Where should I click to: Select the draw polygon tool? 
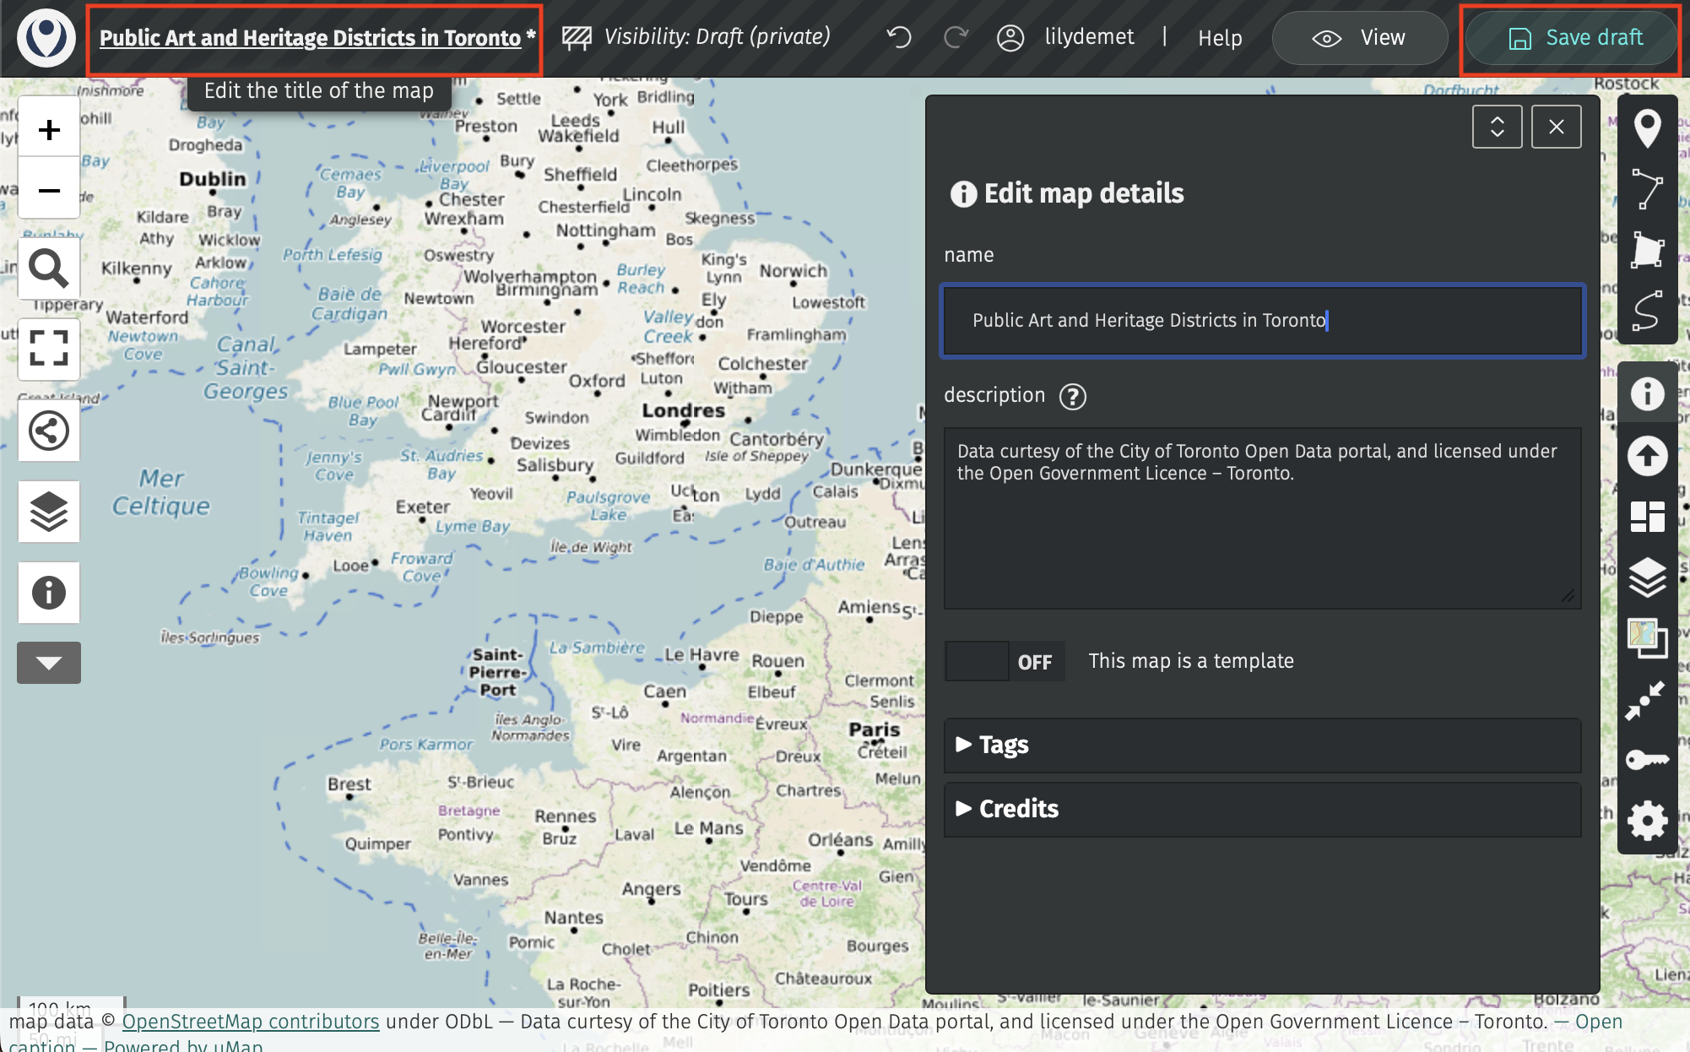click(1647, 251)
